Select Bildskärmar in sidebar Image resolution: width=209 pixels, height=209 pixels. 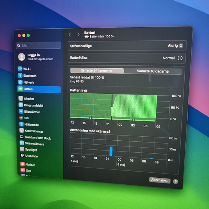pyautogui.click(x=29, y=112)
